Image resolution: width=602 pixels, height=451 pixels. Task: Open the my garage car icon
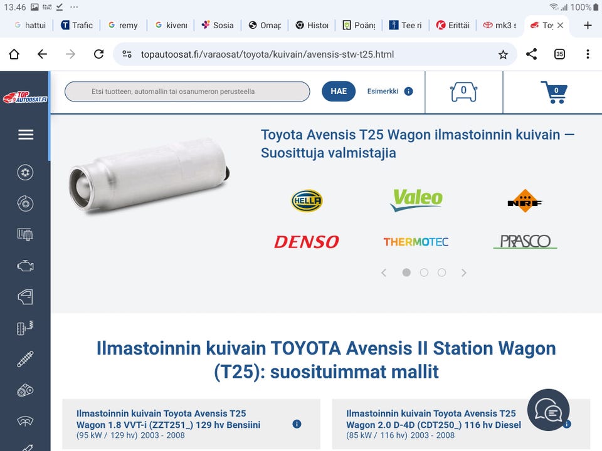[x=464, y=92]
